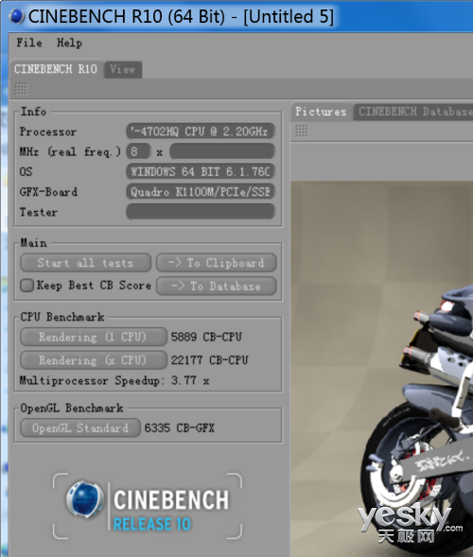Select the CINEBENCH R10 tab

pyautogui.click(x=56, y=69)
